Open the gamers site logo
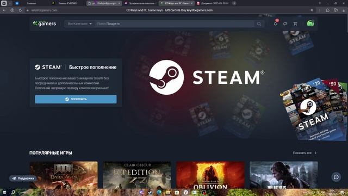 [45, 23]
